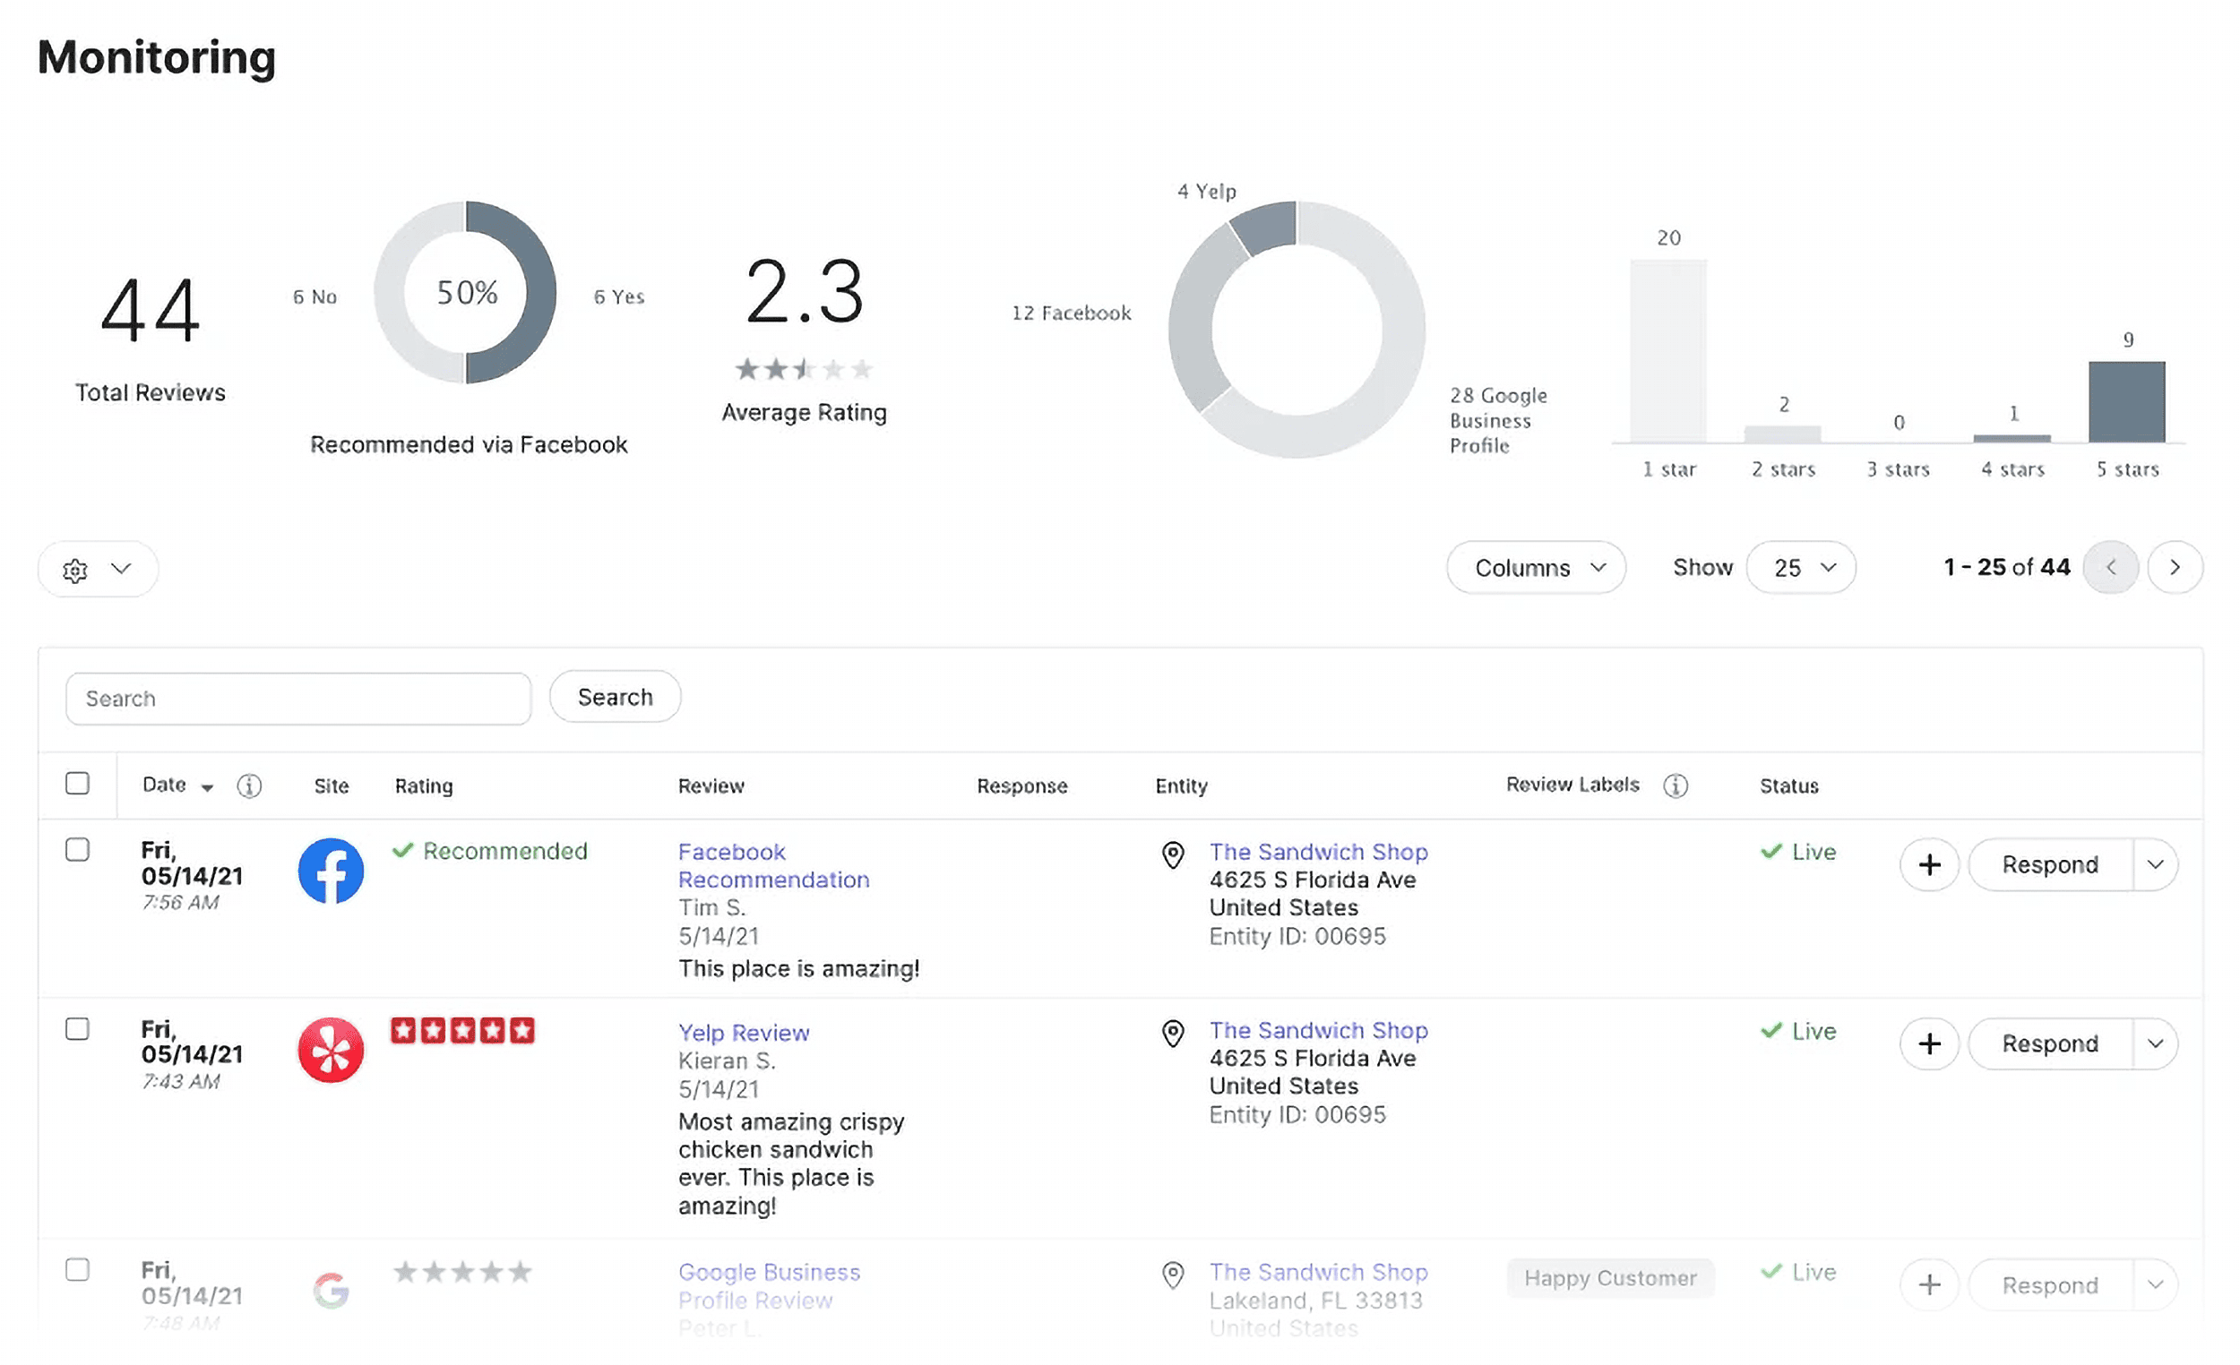The height and width of the screenshot is (1365, 2240).
Task: Click the five-star Yelp rating
Action: [462, 1031]
